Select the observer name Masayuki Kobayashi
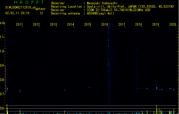The height and width of the screenshot is (114, 179). 102,3
